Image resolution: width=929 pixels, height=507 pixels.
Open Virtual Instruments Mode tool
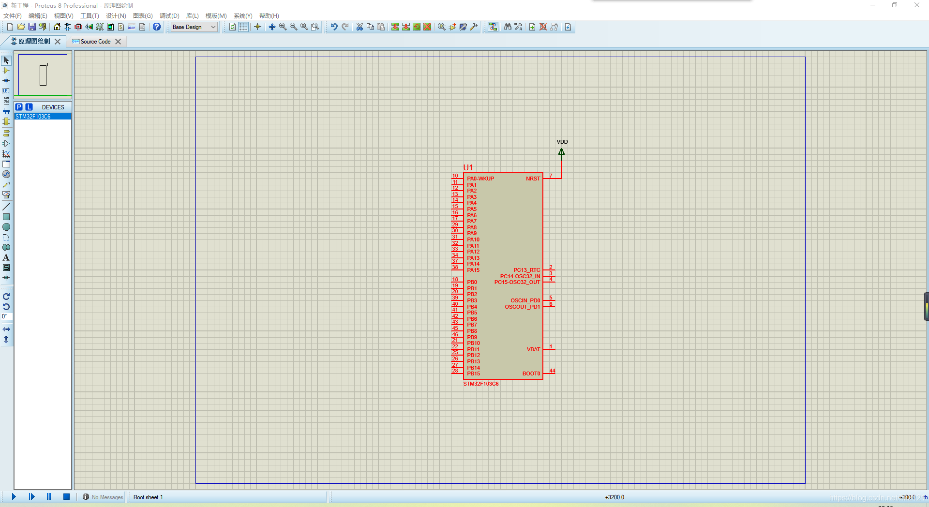click(x=6, y=195)
